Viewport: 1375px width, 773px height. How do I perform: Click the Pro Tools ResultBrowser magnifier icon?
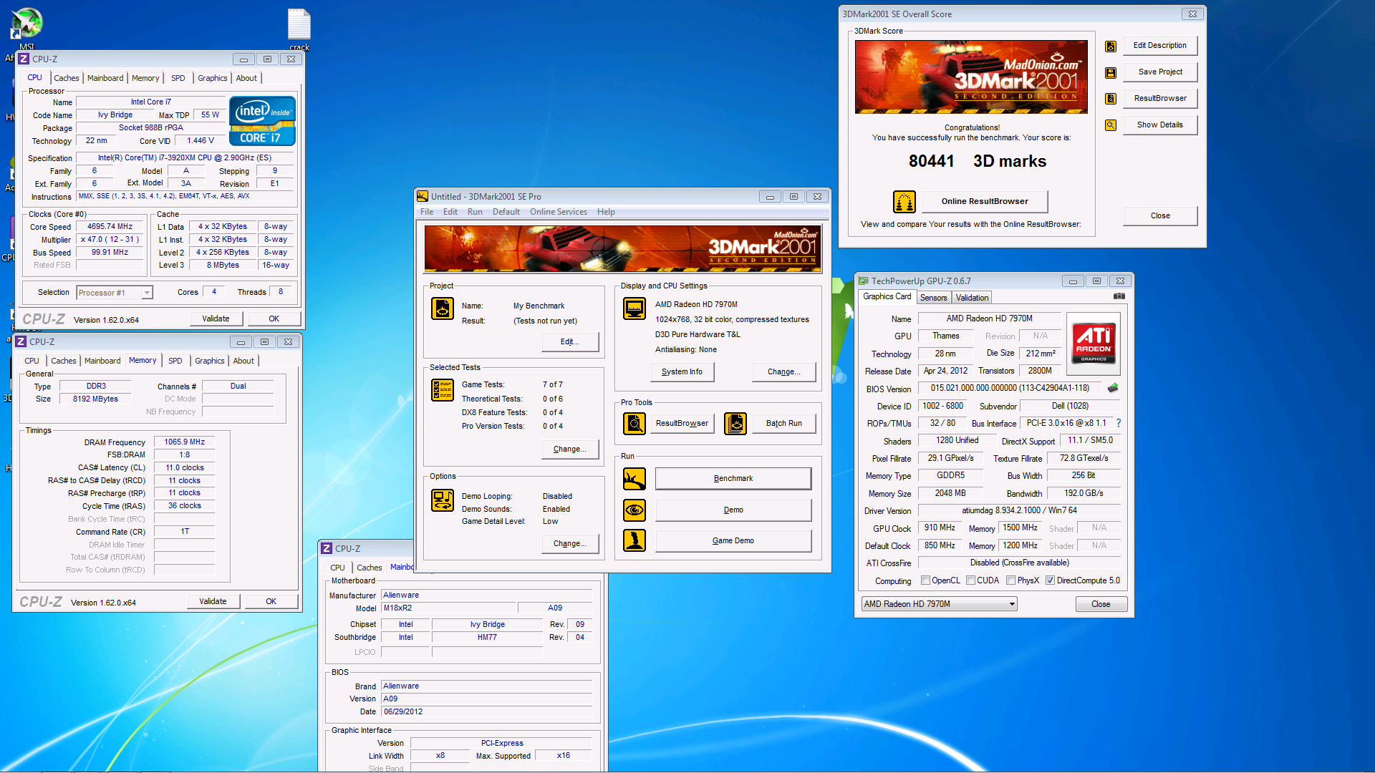point(635,424)
